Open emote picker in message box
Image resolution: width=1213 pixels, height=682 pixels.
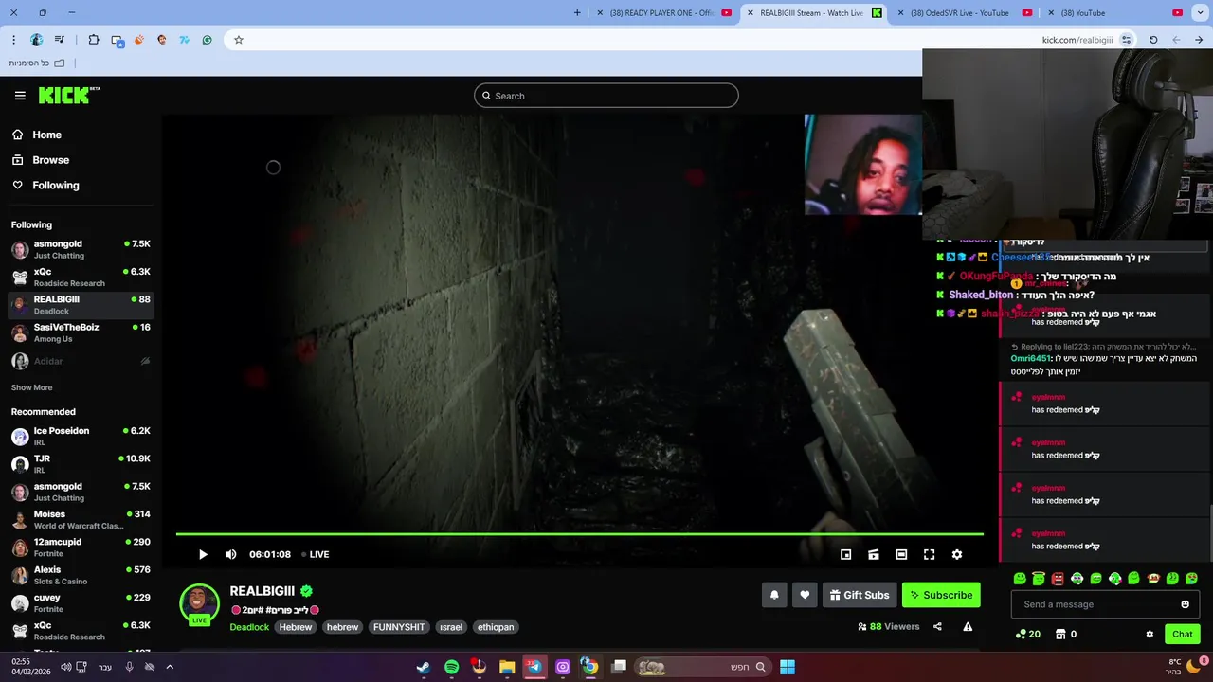(1185, 604)
